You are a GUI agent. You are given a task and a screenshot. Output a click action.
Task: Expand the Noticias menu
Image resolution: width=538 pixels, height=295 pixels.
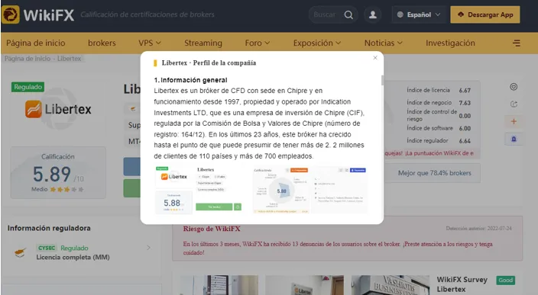(x=384, y=43)
